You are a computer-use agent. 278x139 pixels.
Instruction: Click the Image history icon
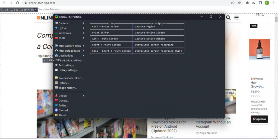[56, 88]
